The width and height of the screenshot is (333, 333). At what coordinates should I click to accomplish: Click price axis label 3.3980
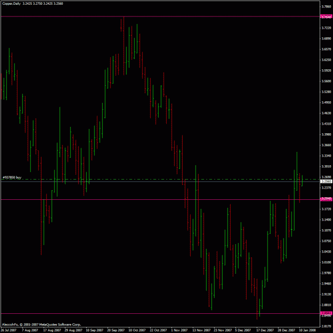326,134
